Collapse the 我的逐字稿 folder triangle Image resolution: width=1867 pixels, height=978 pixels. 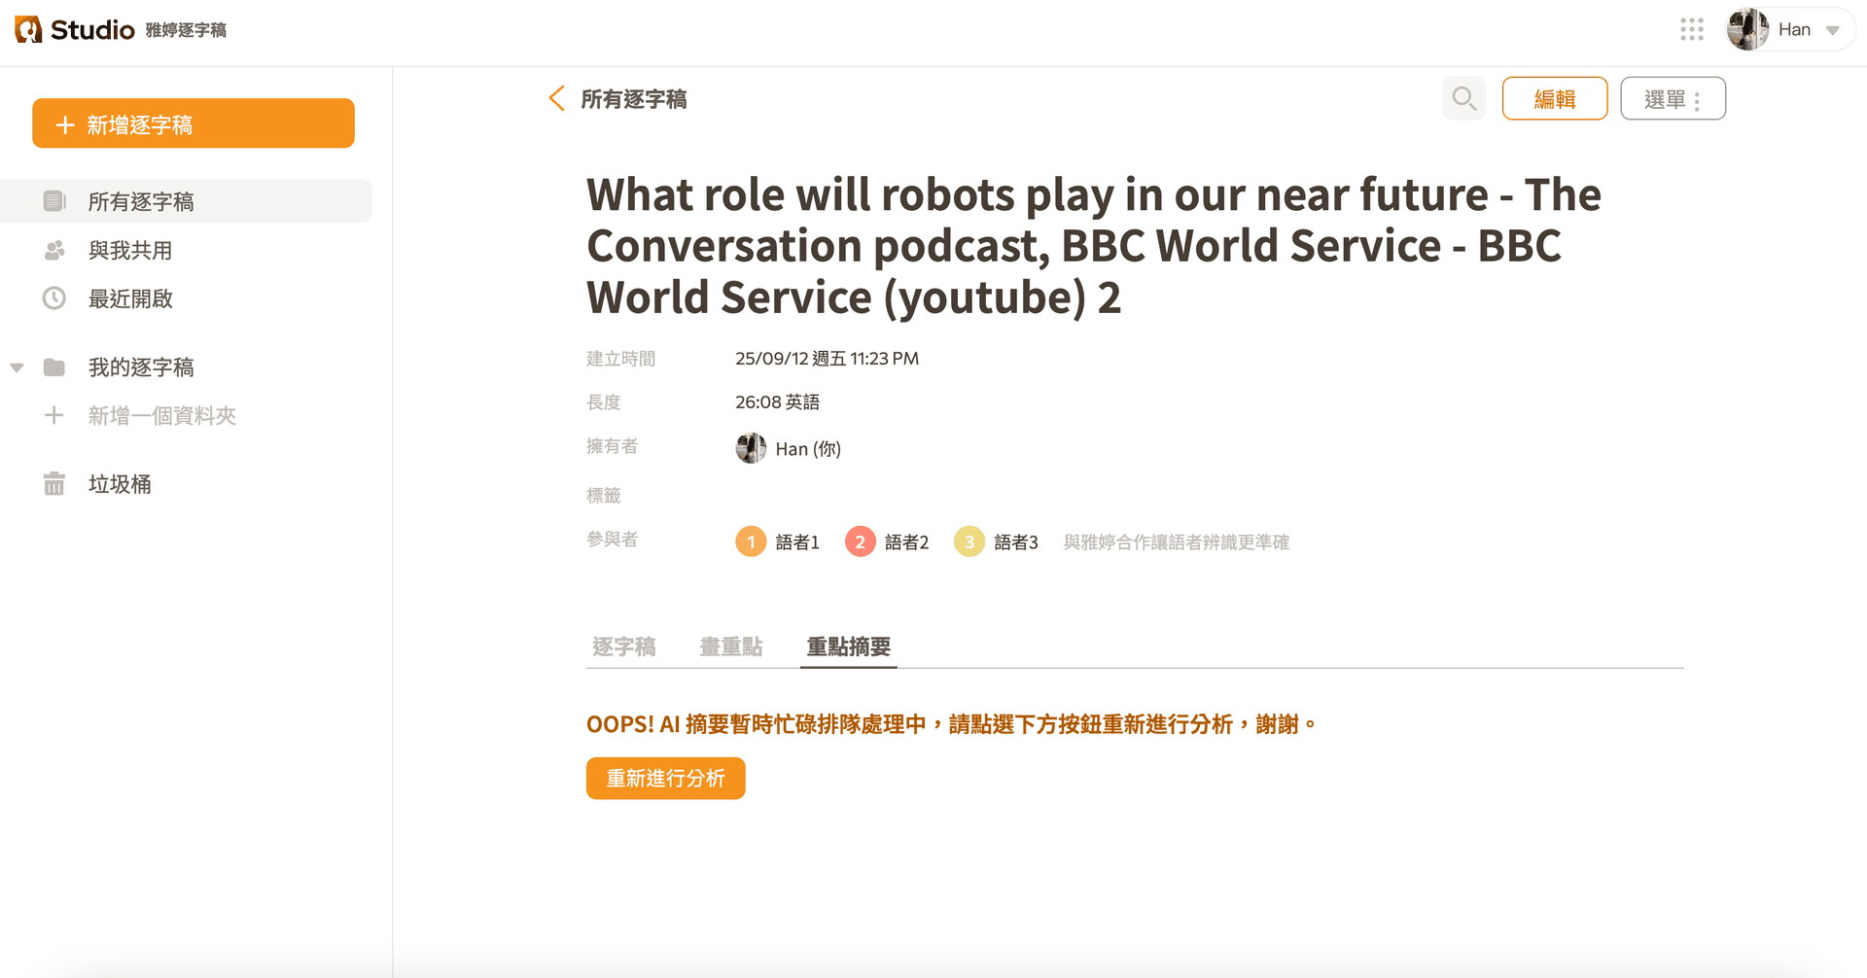pos(17,367)
